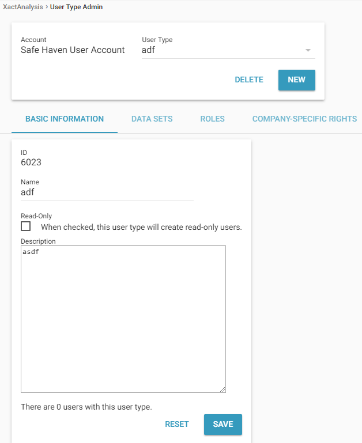This screenshot has width=362, height=443.
Task: Click the Description box resize handle
Action: pyautogui.click(x=223, y=389)
